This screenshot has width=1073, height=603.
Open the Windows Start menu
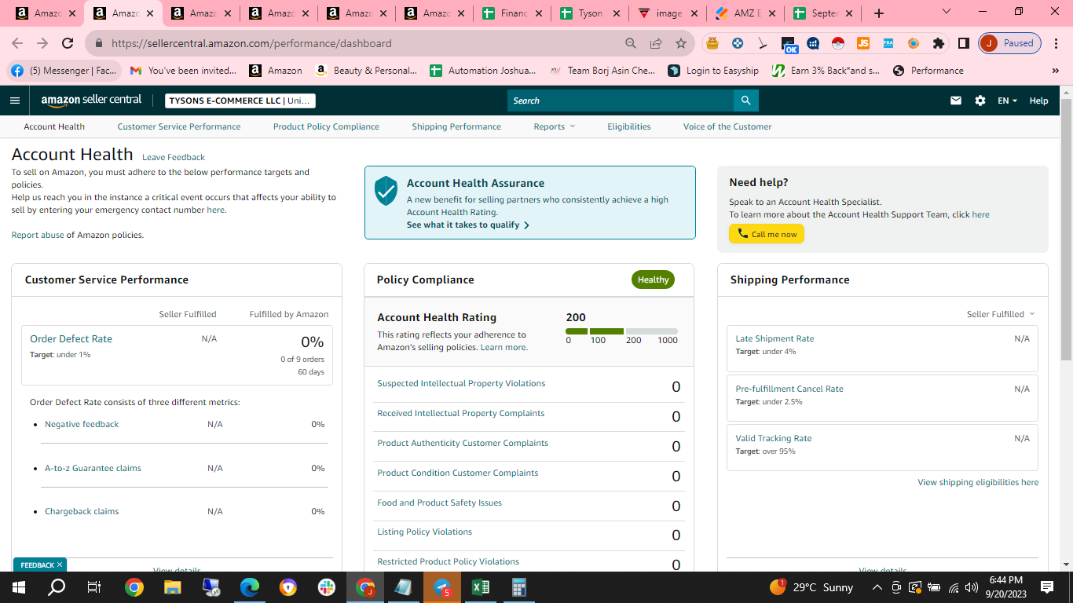tap(19, 587)
